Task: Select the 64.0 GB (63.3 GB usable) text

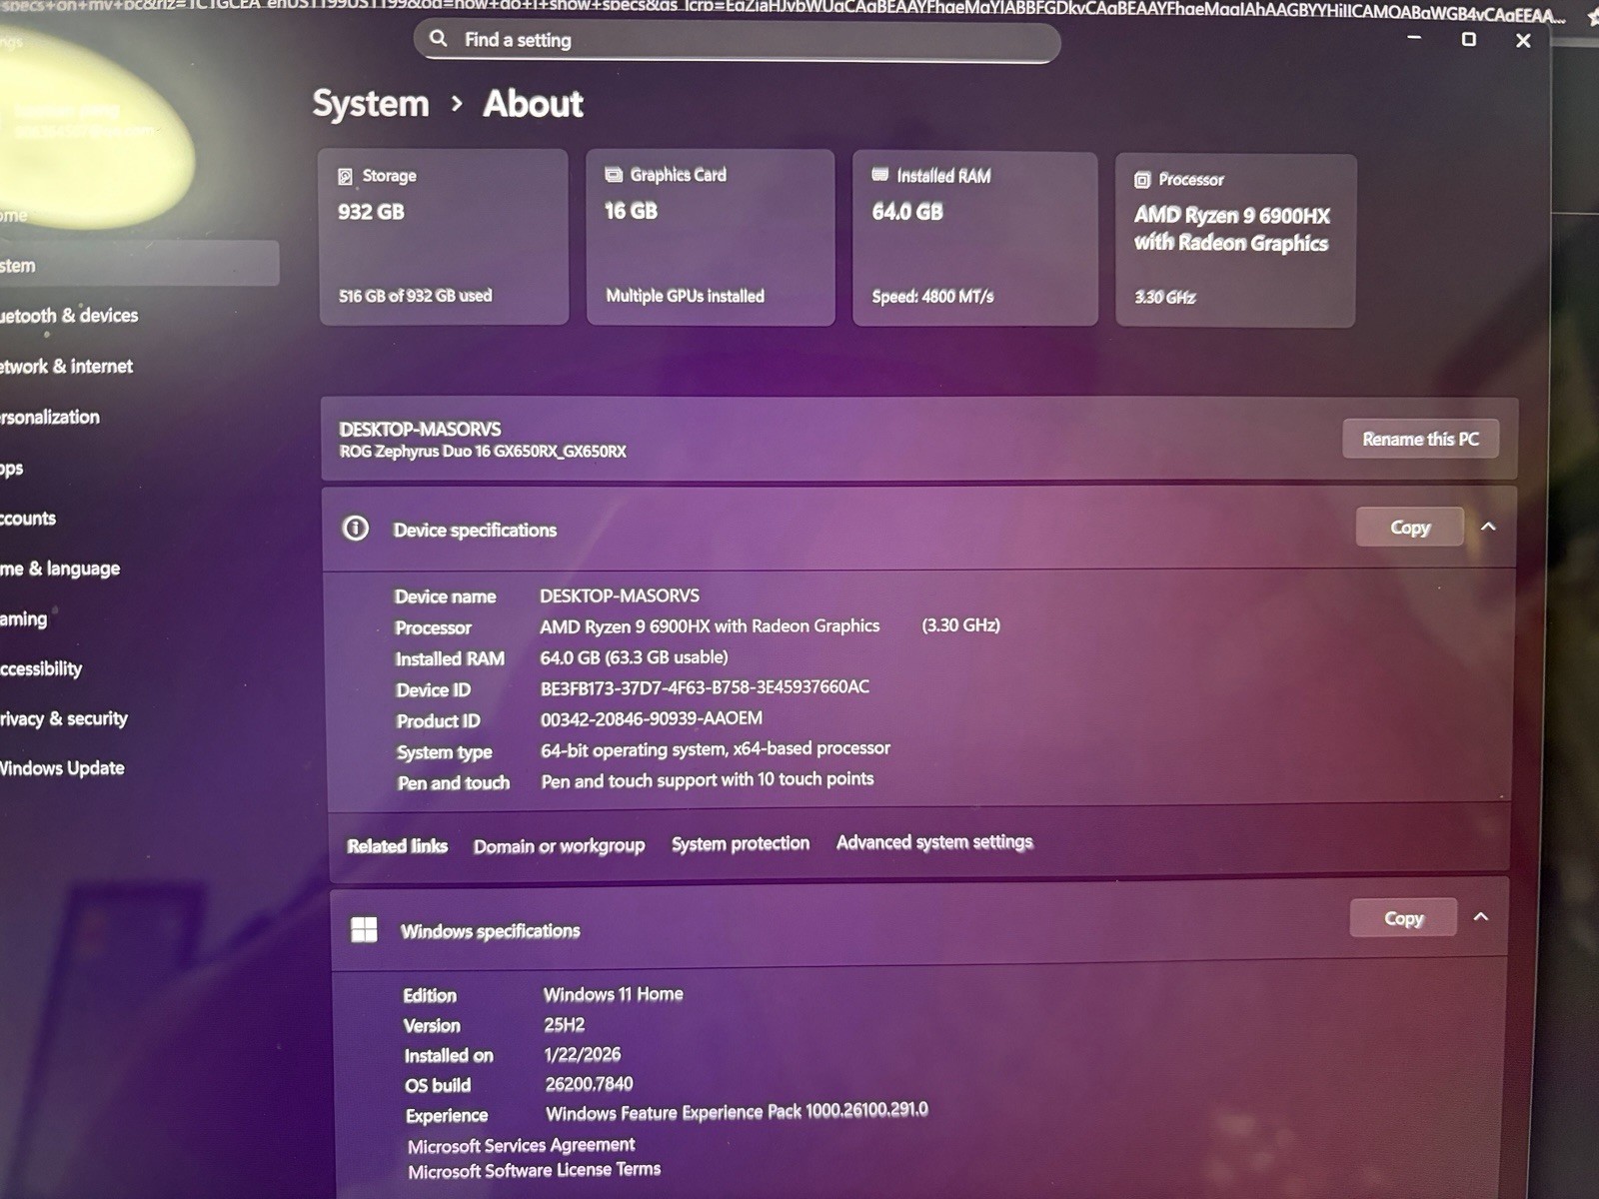Action: [x=634, y=657]
